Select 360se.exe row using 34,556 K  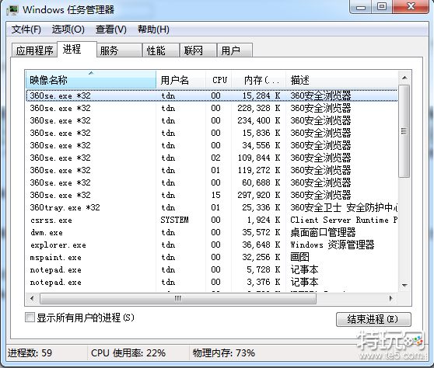pos(212,145)
